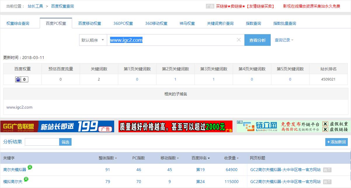Click the 筛选 filter button
Viewport: 351px width, 188px height.
(x=65, y=142)
